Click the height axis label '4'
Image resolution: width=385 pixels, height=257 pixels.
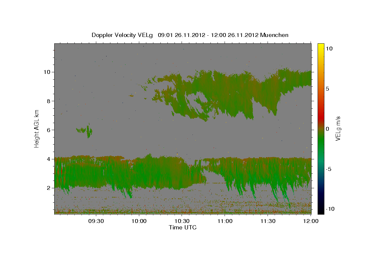49,159
